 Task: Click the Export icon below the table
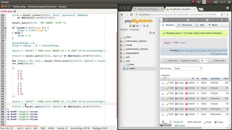coord(176,125)
